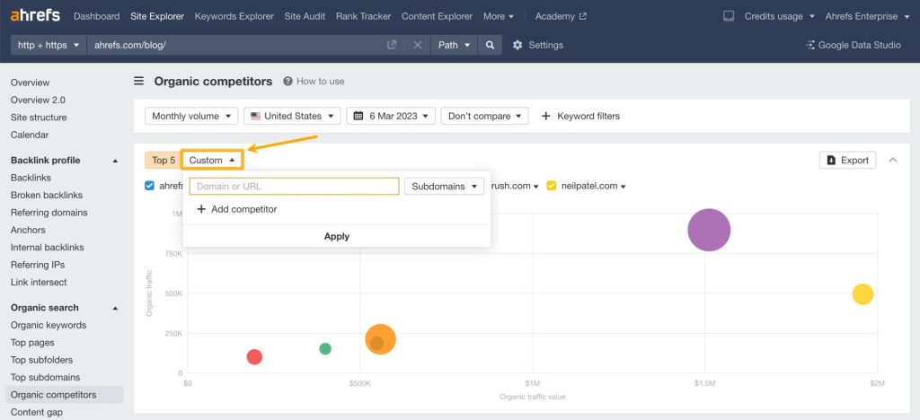Open Referring IPs in the sidebar

click(x=38, y=265)
